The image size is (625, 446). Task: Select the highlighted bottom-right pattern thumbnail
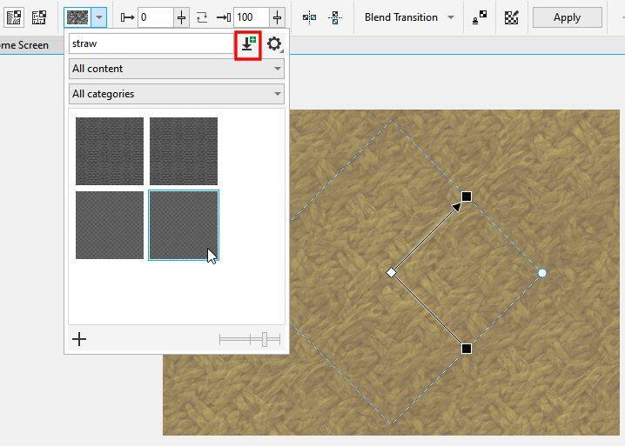[x=184, y=225]
